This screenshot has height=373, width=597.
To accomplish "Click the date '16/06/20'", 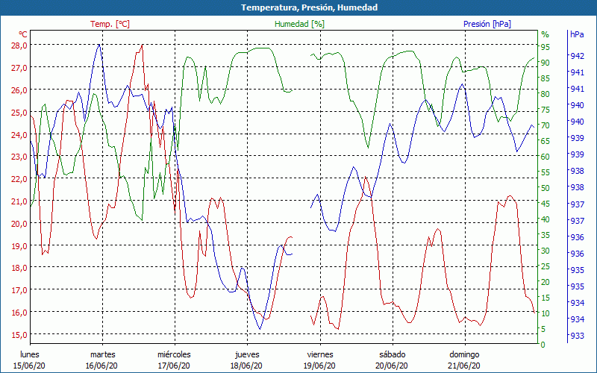I will 101,366.
